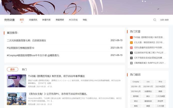This screenshot has width=173, height=108.
Task: Select the 2021年一月 tag
Action: [136, 86]
